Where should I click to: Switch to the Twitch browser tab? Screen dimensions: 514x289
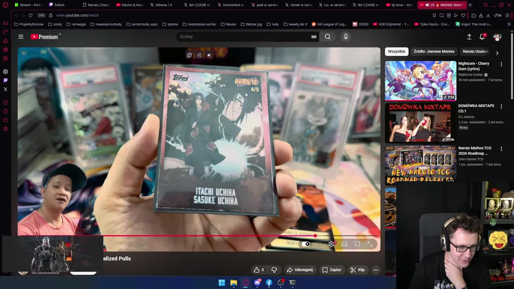pyautogui.click(x=59, y=5)
